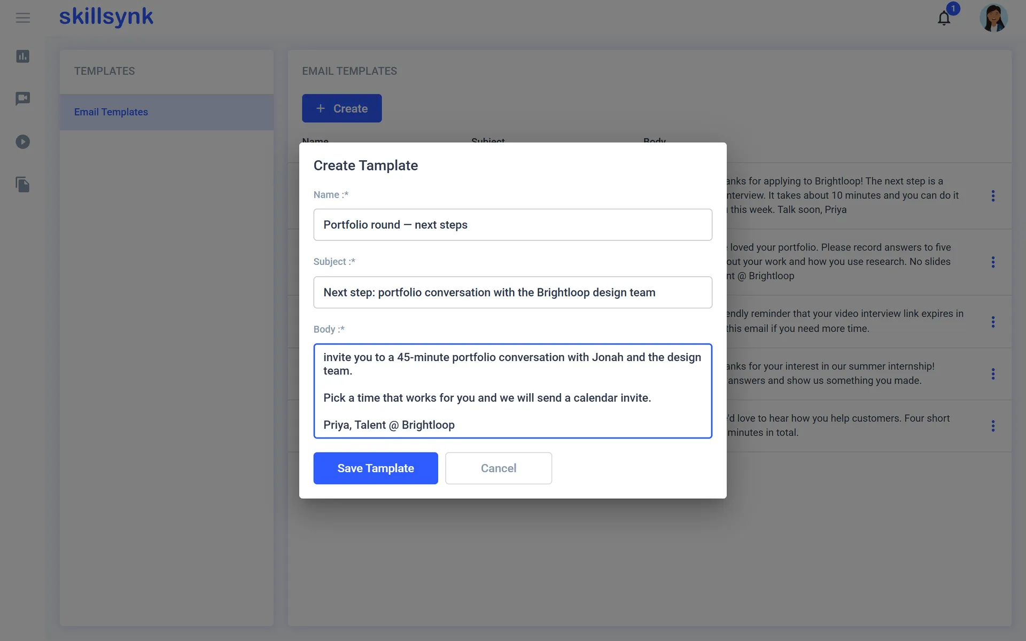Click 'Pick a time that works' line in Body
This screenshot has height=641, width=1026.
[487, 398]
